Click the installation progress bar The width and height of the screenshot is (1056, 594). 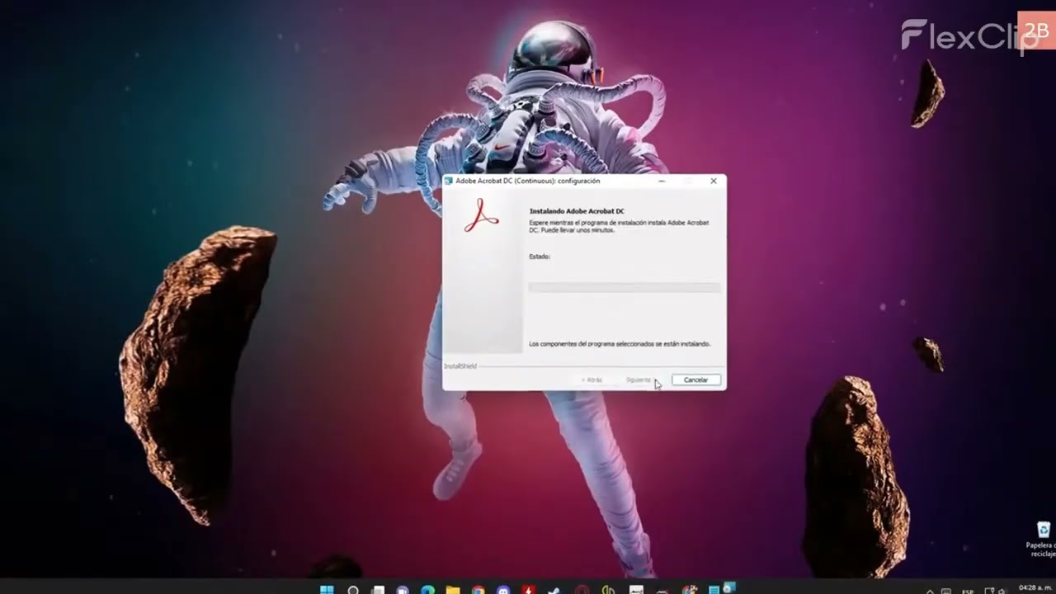point(624,287)
